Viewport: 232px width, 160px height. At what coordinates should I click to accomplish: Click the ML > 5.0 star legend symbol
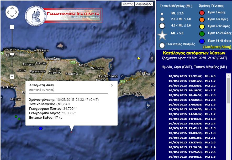[x=162, y=34]
